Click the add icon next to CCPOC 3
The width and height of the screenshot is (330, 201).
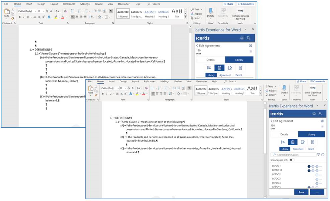click(317, 179)
